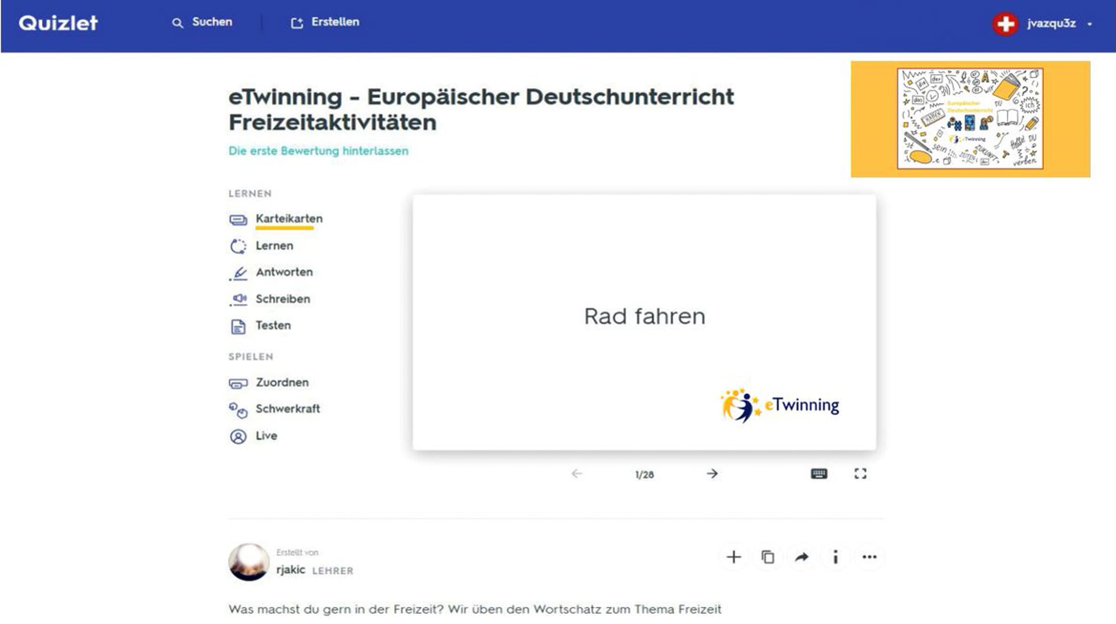Click the Schreiben speaker icon
This screenshot has height=624, width=1116.
tap(238, 299)
